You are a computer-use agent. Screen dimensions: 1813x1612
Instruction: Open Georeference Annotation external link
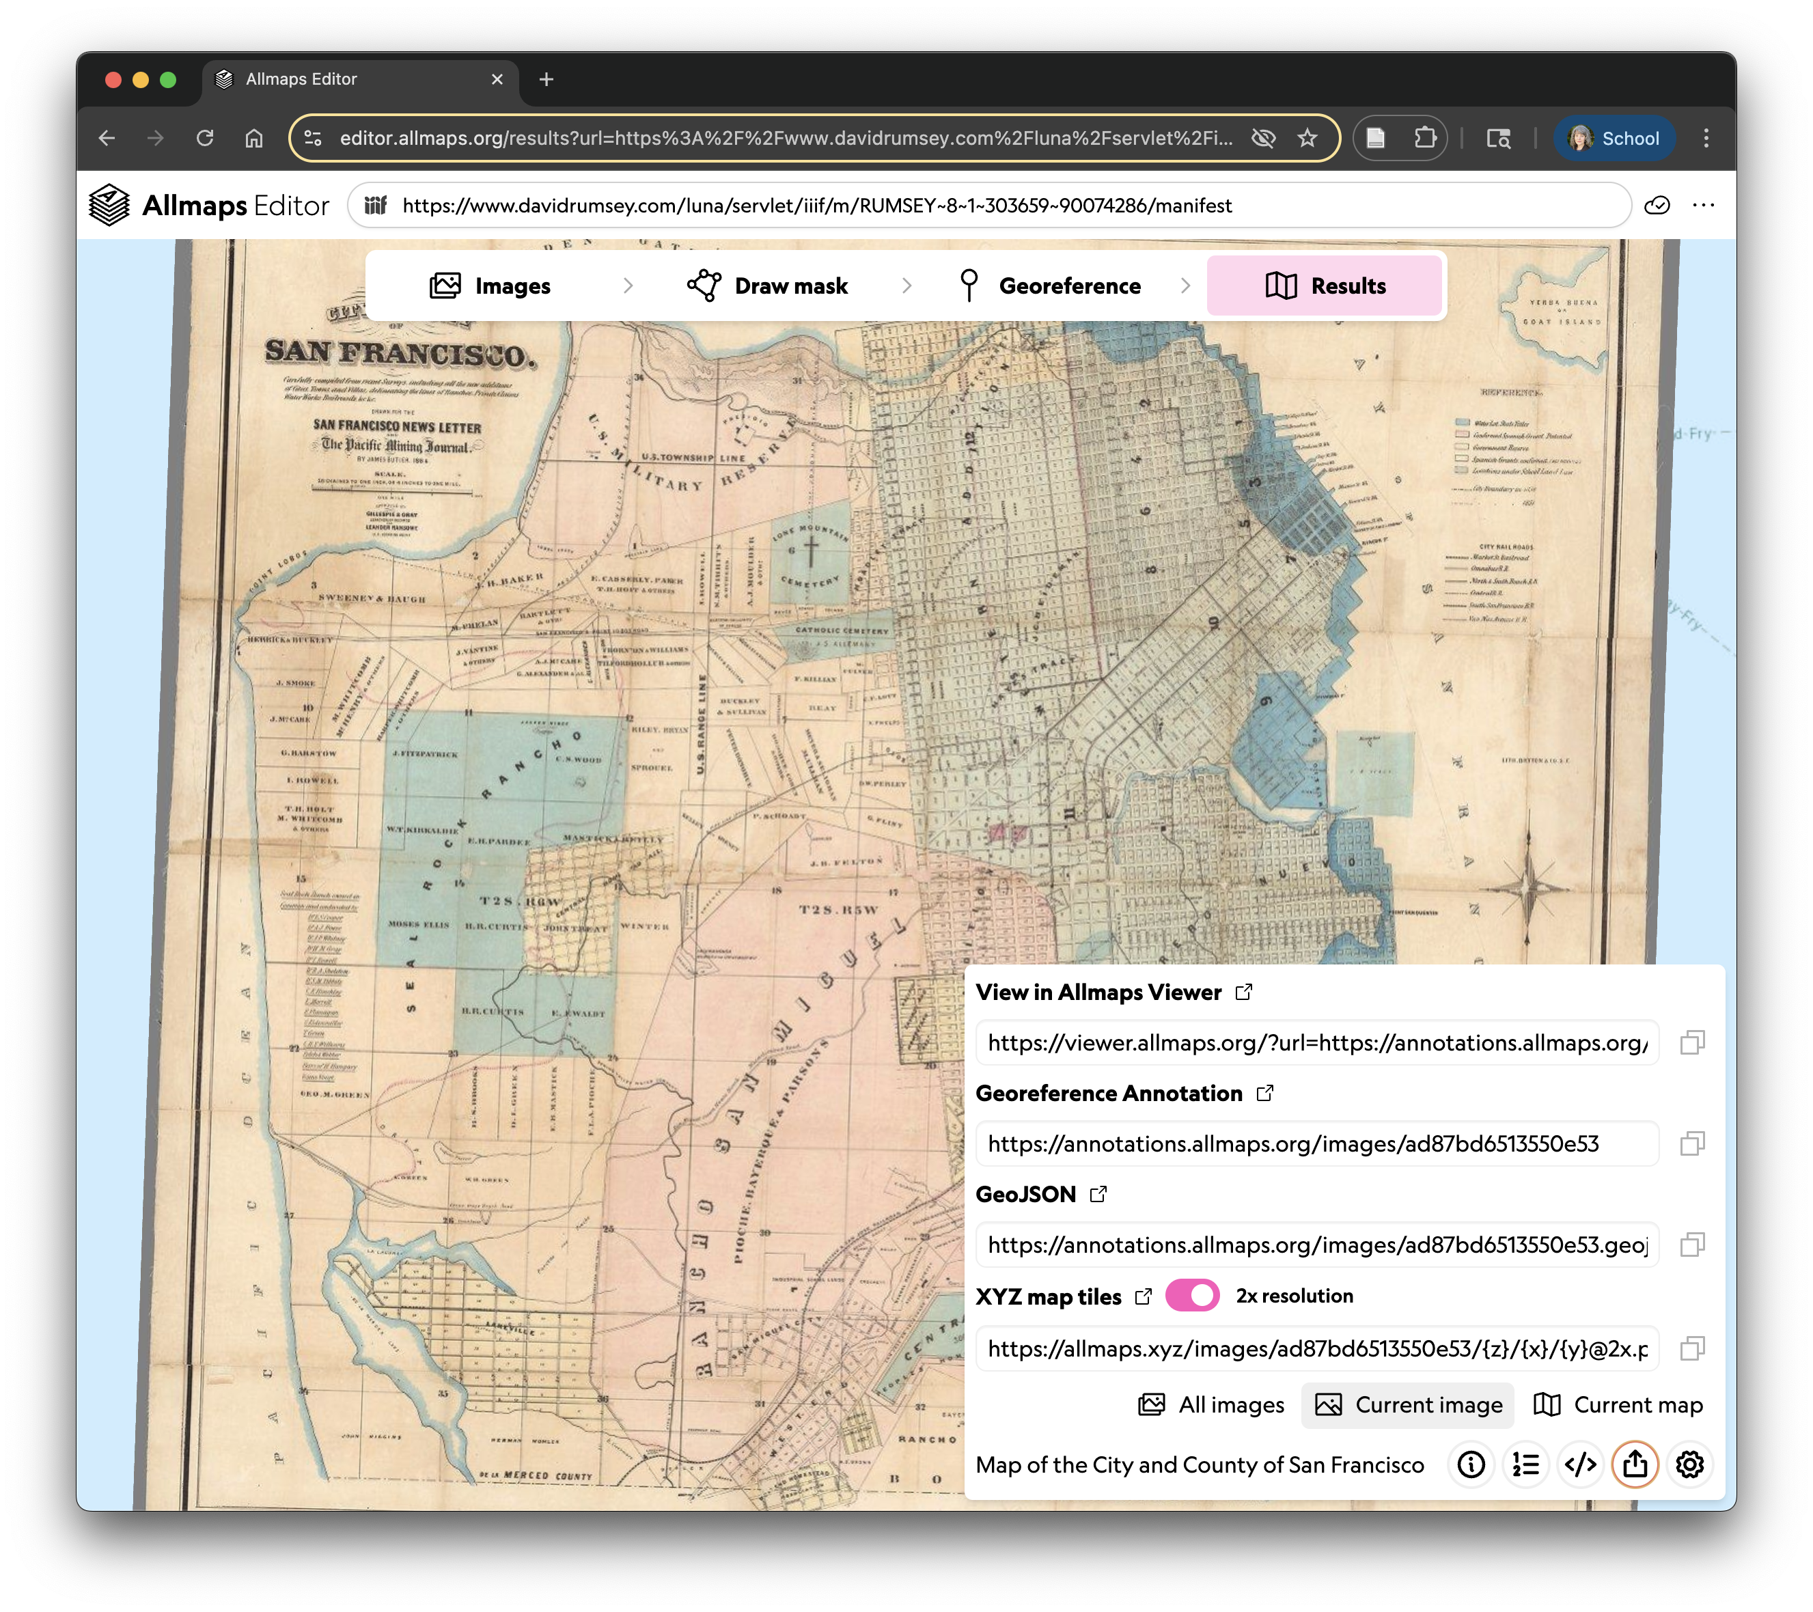(1265, 1094)
